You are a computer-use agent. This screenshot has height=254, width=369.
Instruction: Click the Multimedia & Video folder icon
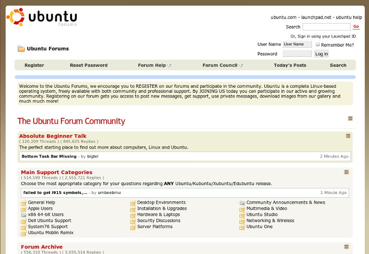click(242, 209)
